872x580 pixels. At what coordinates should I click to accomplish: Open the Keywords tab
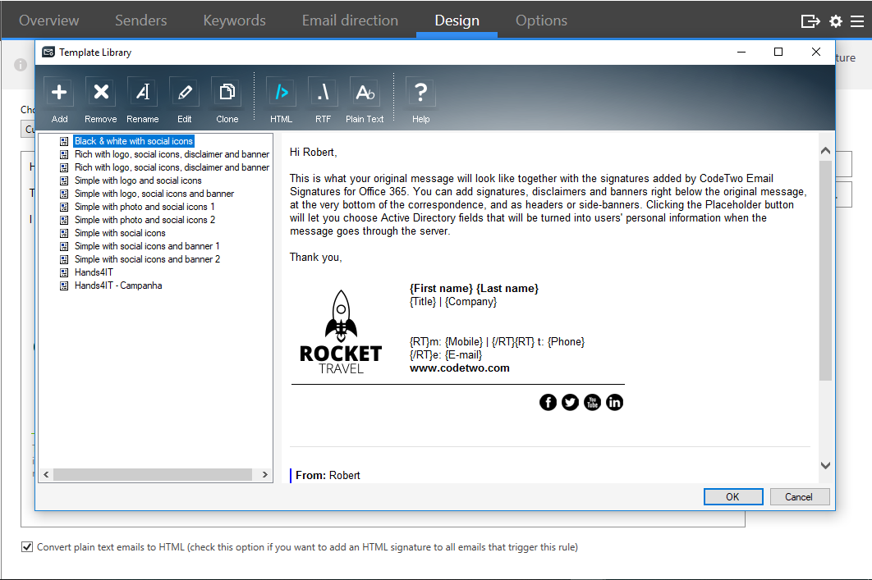[x=234, y=21]
